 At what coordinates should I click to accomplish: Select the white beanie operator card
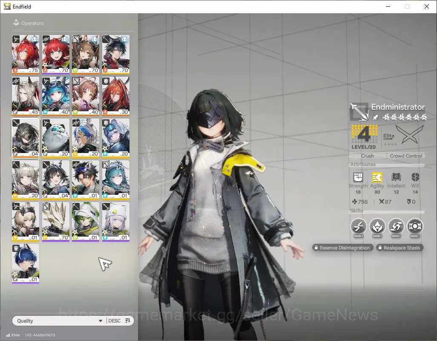(x=116, y=222)
